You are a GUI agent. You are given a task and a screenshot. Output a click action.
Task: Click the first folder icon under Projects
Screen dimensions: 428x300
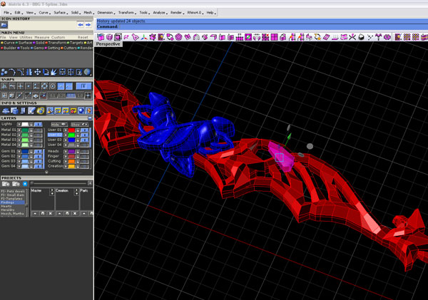(6, 184)
